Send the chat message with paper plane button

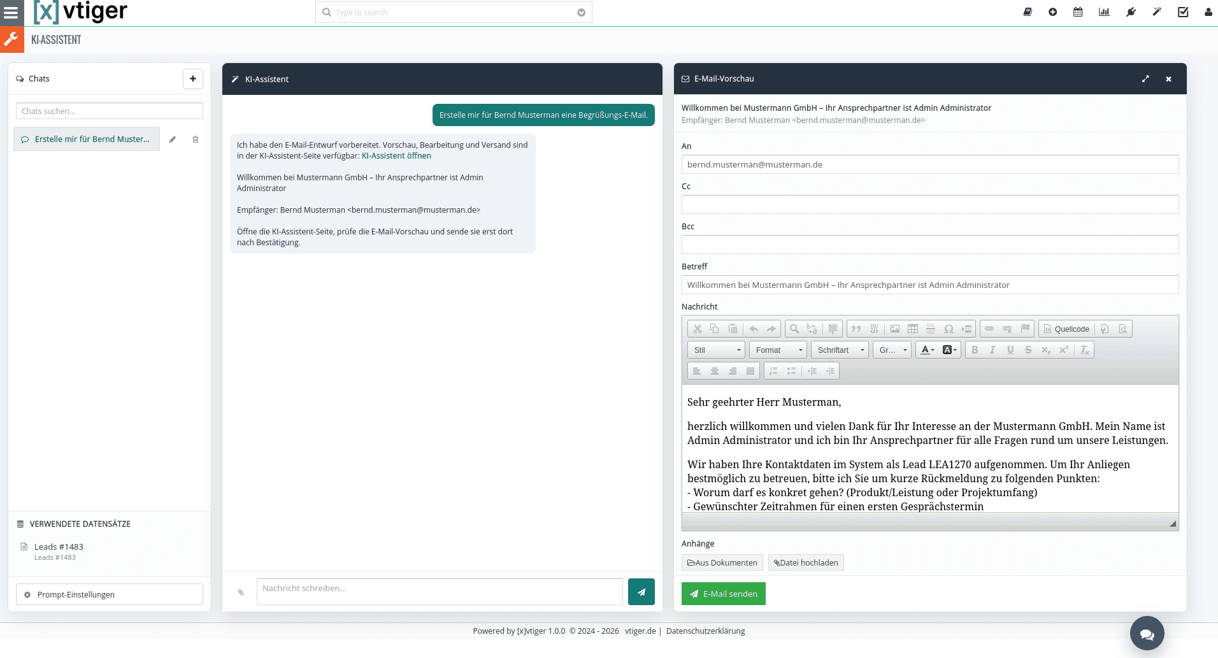[x=641, y=592]
